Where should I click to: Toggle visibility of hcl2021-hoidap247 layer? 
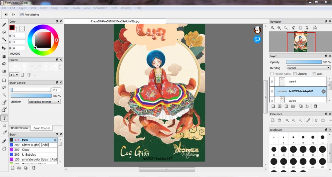tap(272, 92)
